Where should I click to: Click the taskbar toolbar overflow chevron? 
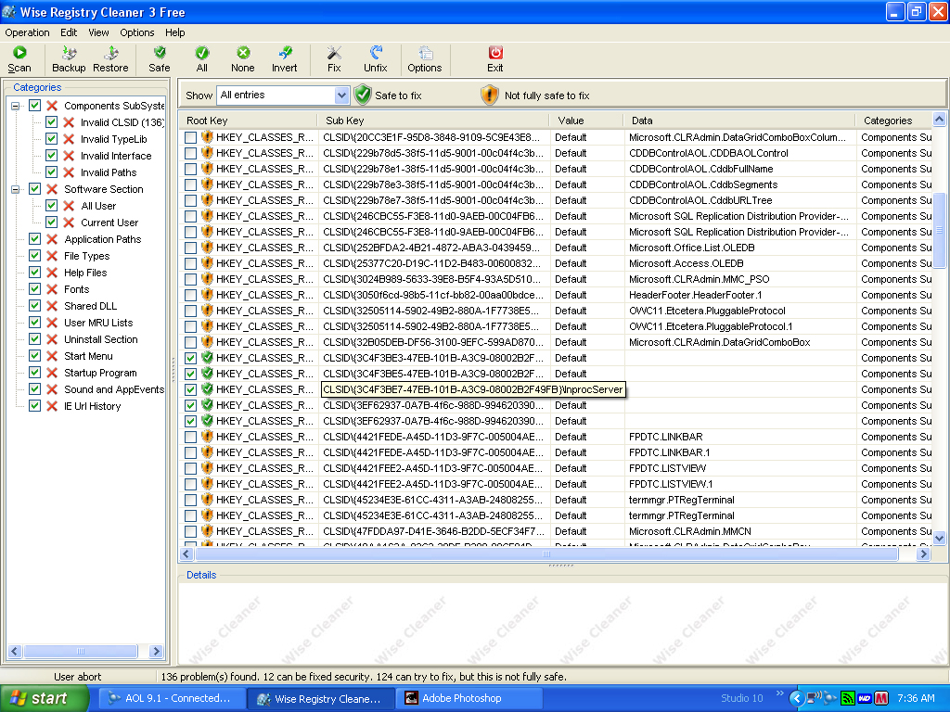coord(779,693)
